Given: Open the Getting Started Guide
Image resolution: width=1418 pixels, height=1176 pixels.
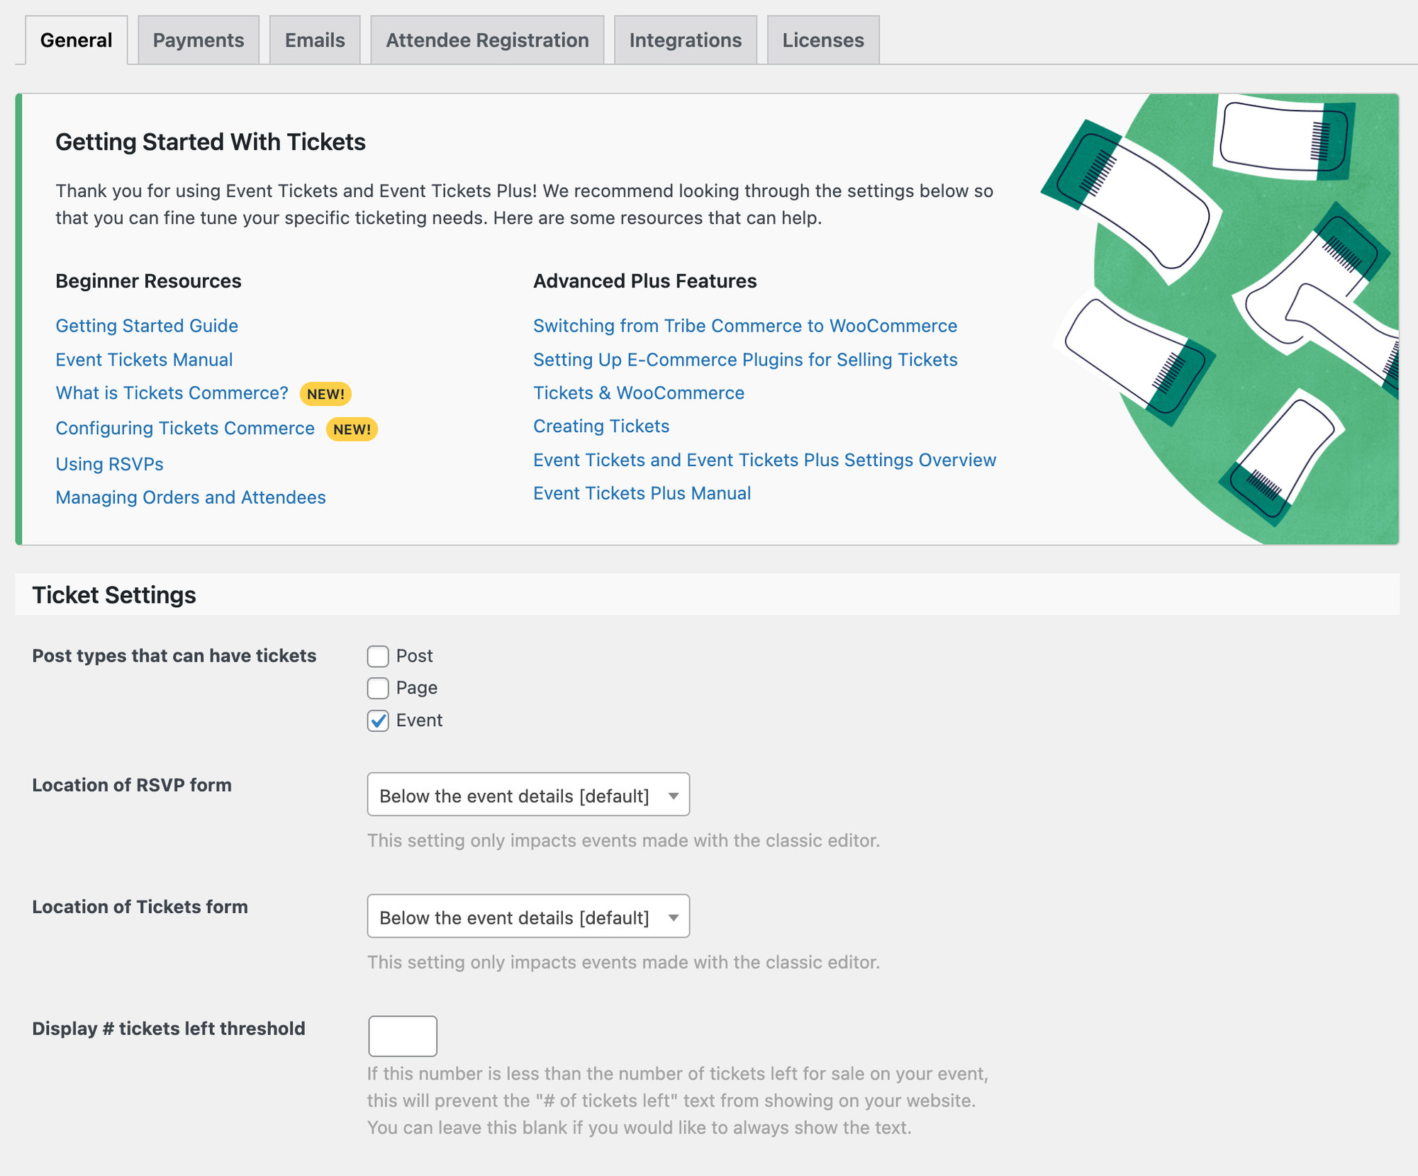Looking at the screenshot, I should [146, 326].
